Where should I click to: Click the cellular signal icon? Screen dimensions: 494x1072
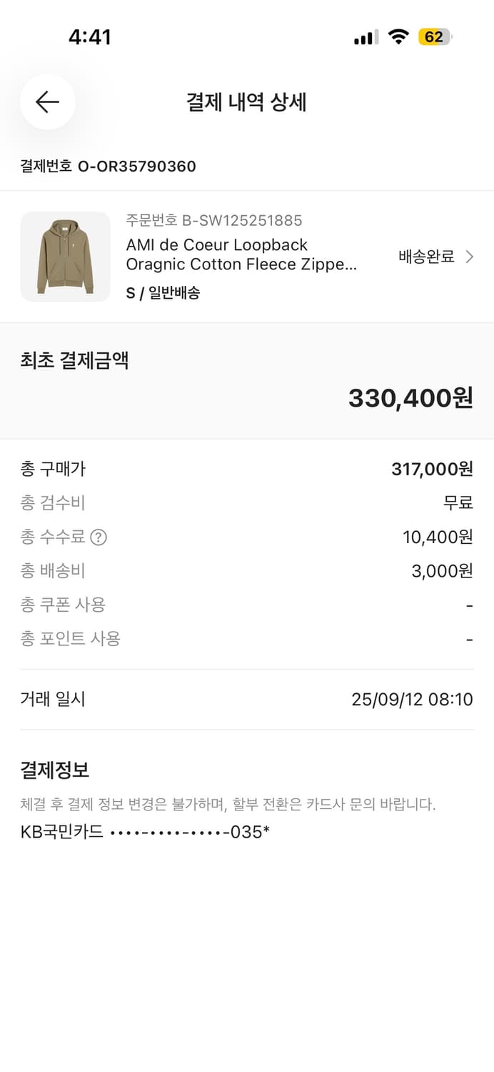365,36
